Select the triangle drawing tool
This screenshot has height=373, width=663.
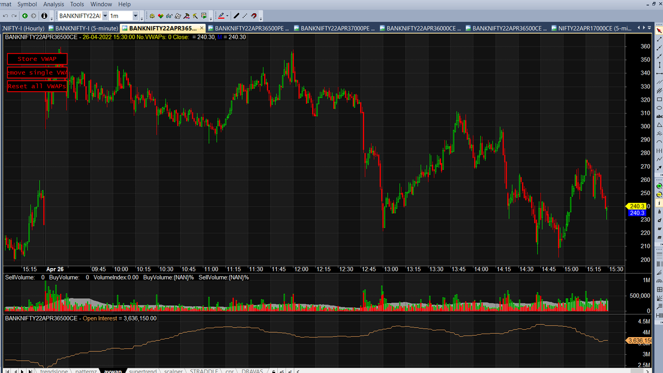click(659, 125)
